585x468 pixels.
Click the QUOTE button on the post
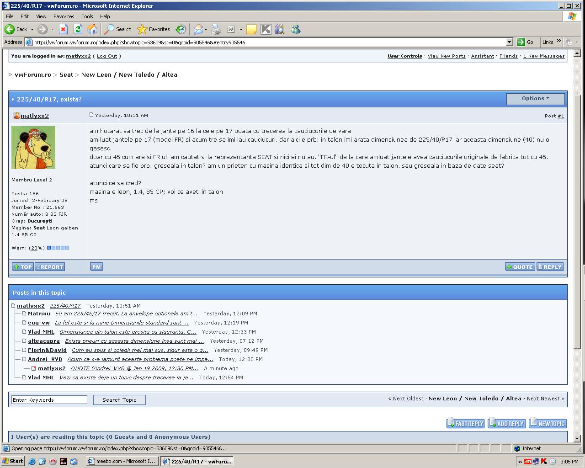point(520,267)
